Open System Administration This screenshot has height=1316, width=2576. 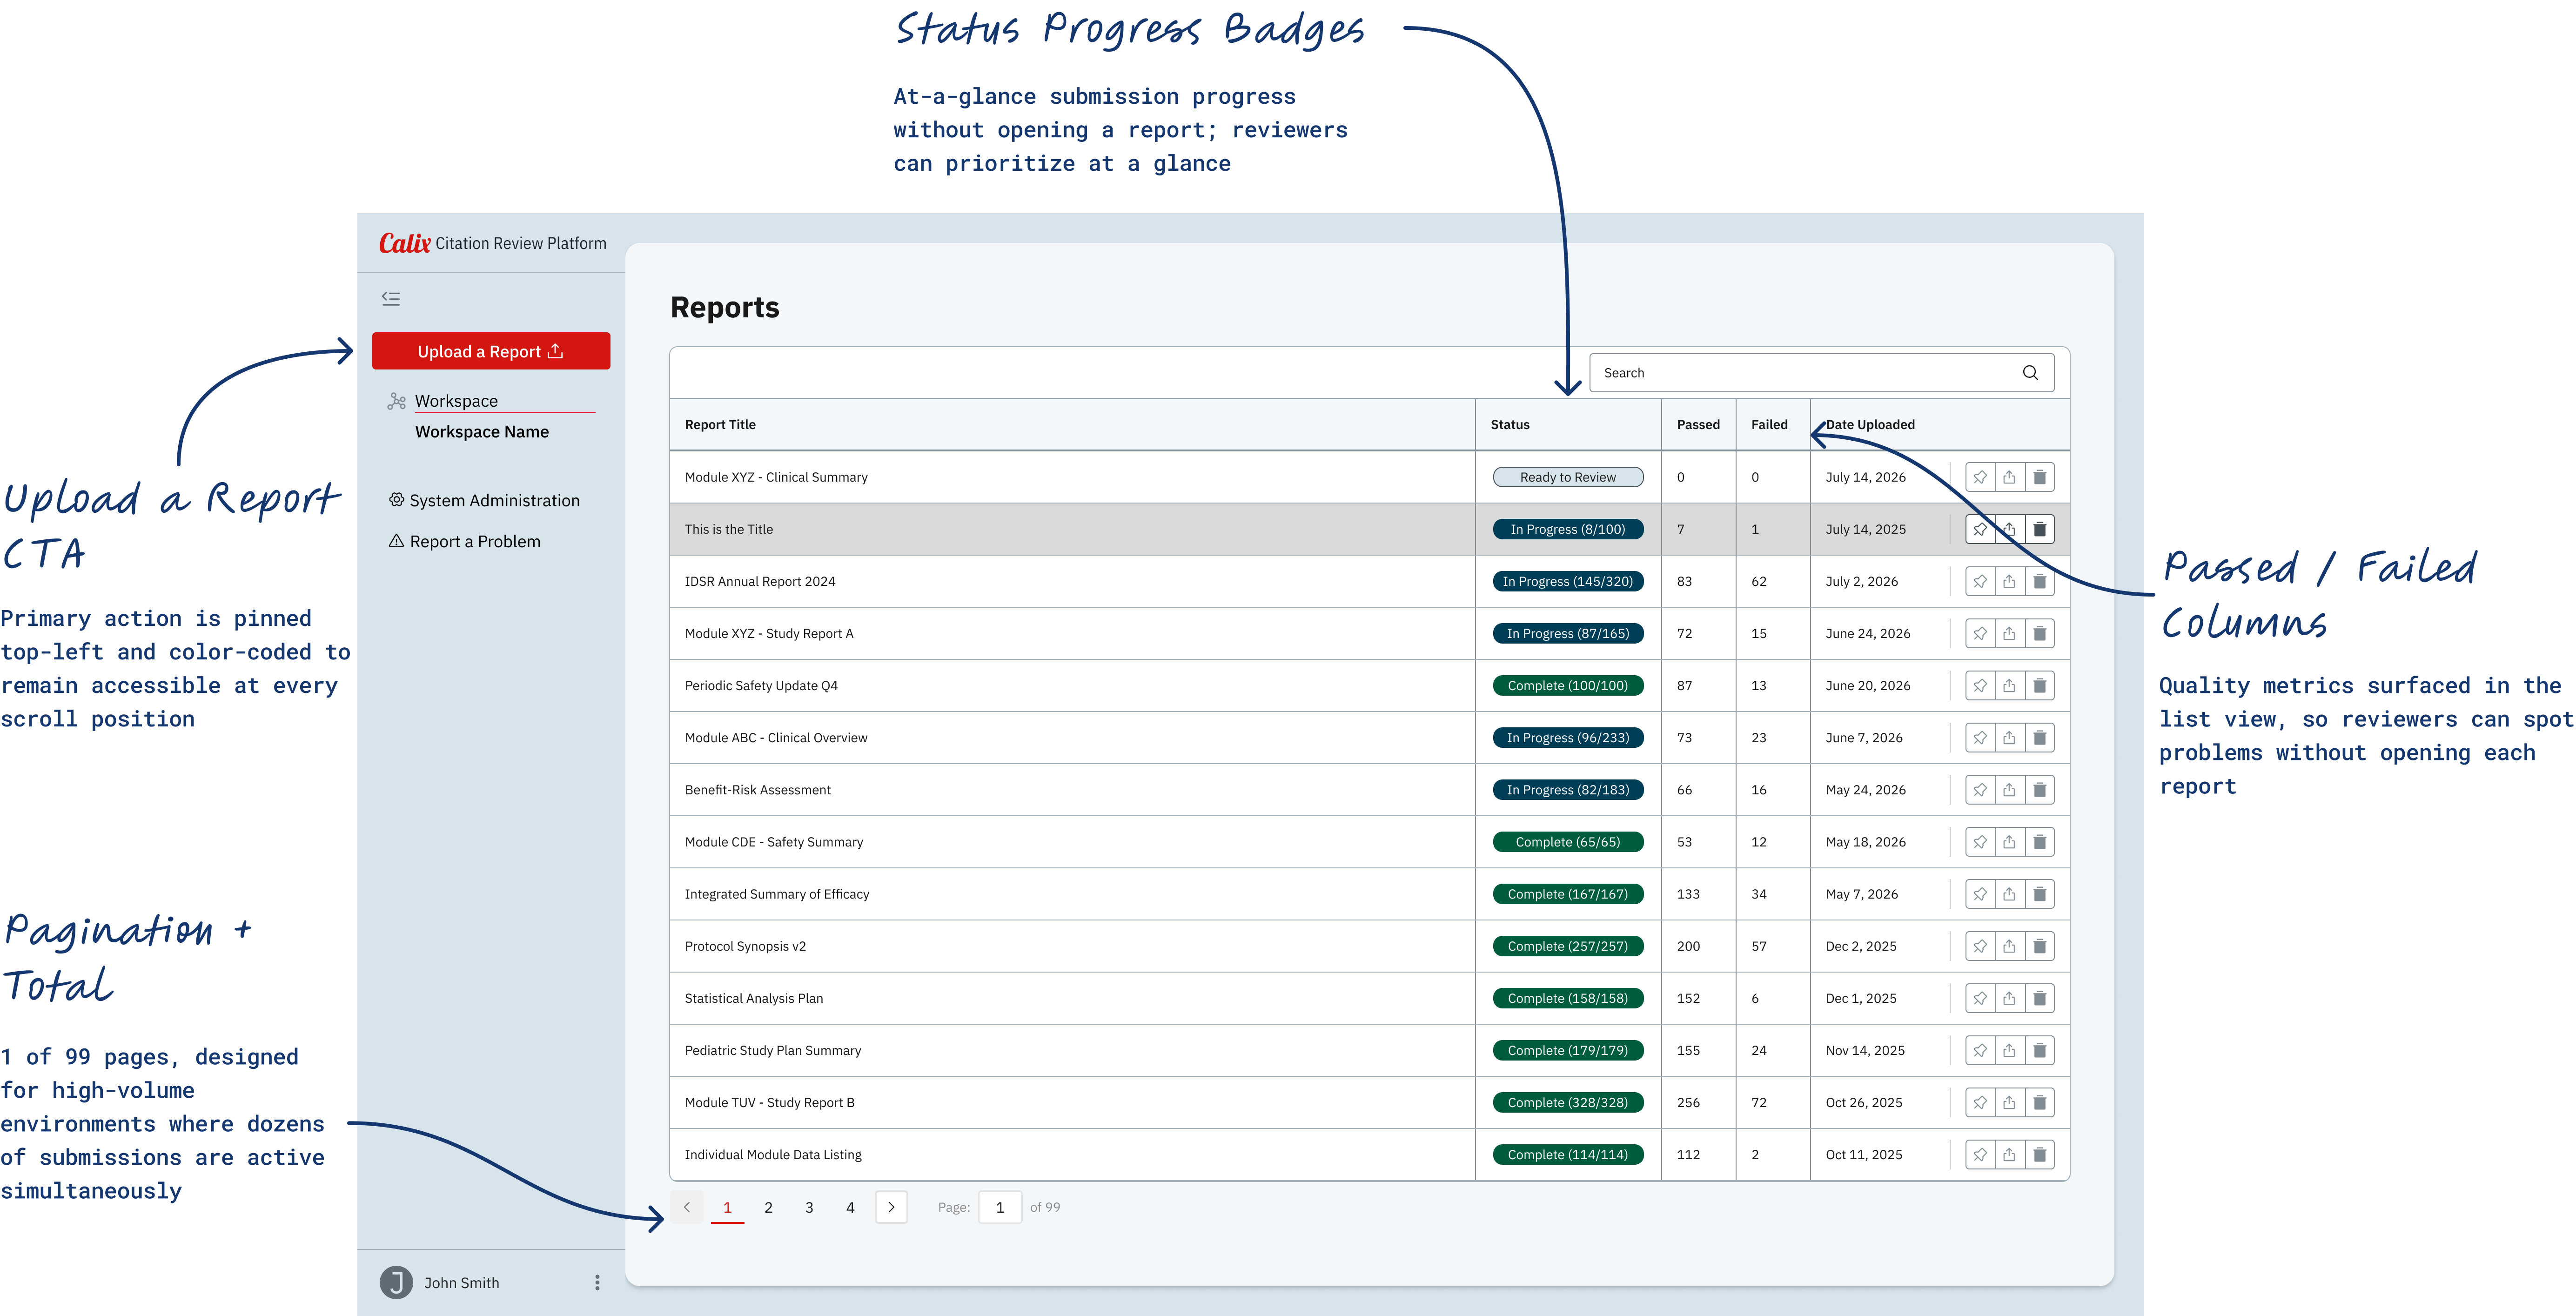484,500
